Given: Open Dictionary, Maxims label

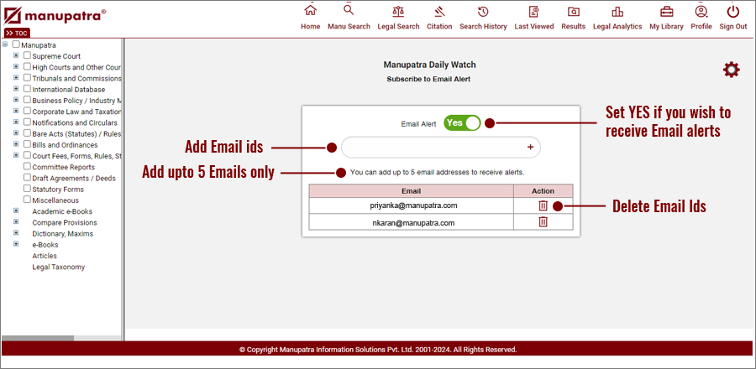Looking at the screenshot, I should pos(63,234).
